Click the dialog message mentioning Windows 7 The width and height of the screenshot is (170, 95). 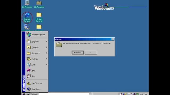(x=87, y=44)
